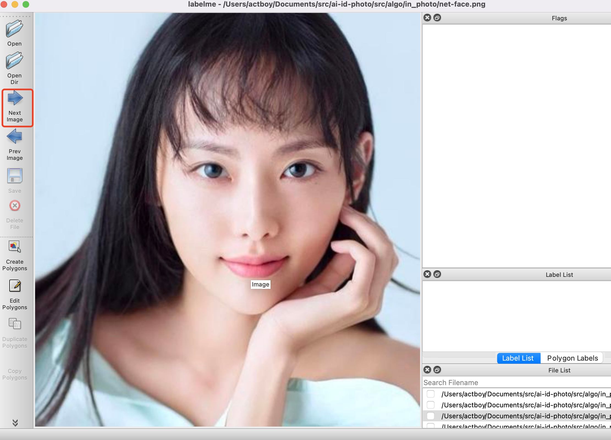Click Delete File to remove image
Viewport: 611px width, 440px height.
(x=15, y=212)
